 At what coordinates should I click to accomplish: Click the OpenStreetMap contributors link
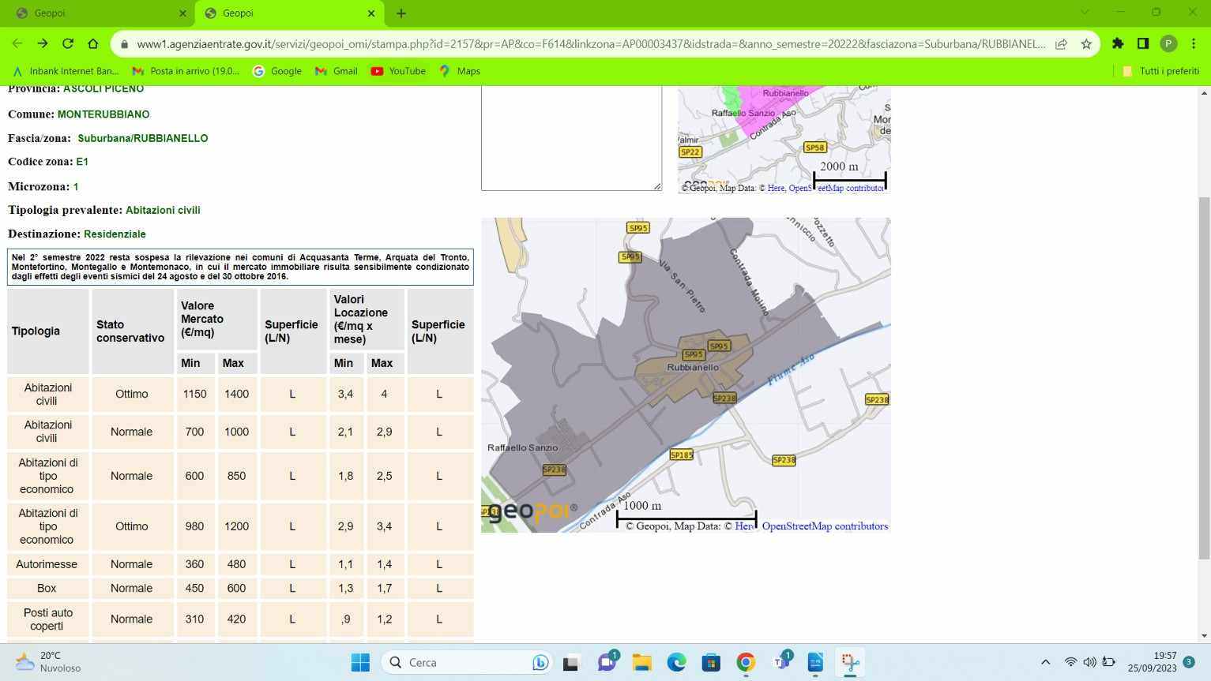tap(824, 526)
